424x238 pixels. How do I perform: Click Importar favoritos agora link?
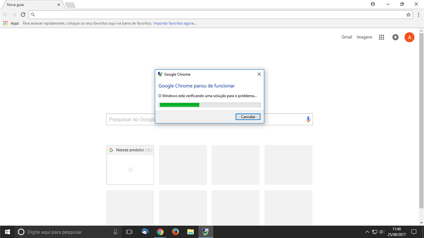tap(175, 23)
